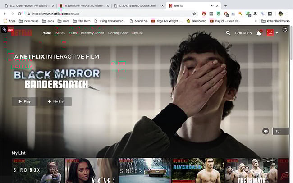Open Recently Added in the navigation
Image resolution: width=293 pixels, height=183 pixels.
coord(92,33)
